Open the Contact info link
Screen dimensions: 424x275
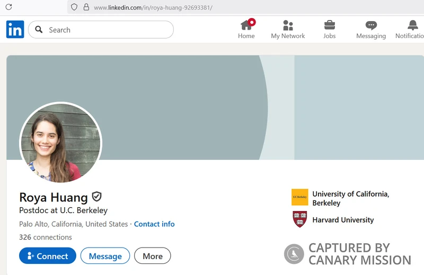[154, 224]
